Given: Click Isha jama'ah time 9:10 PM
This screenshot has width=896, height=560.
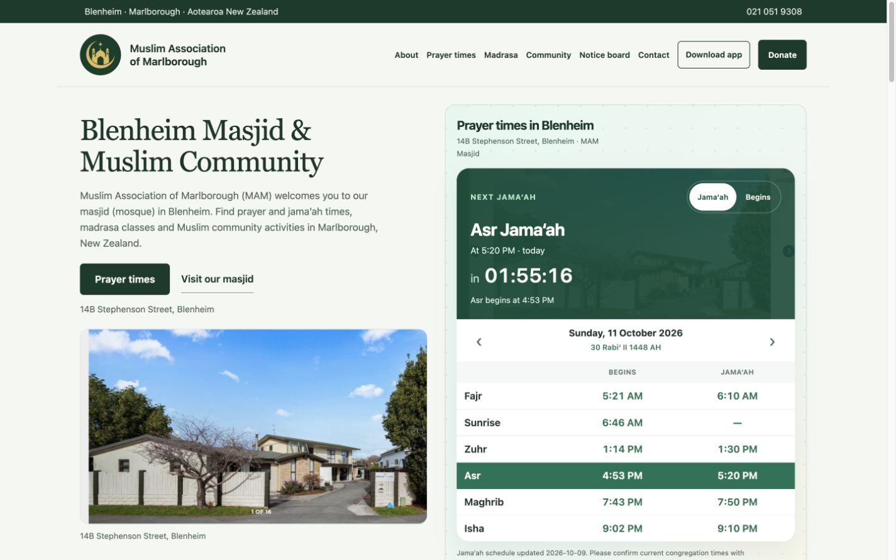Looking at the screenshot, I should click(737, 529).
